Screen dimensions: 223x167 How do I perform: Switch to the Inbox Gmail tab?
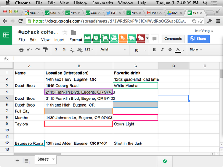tap(154, 13)
